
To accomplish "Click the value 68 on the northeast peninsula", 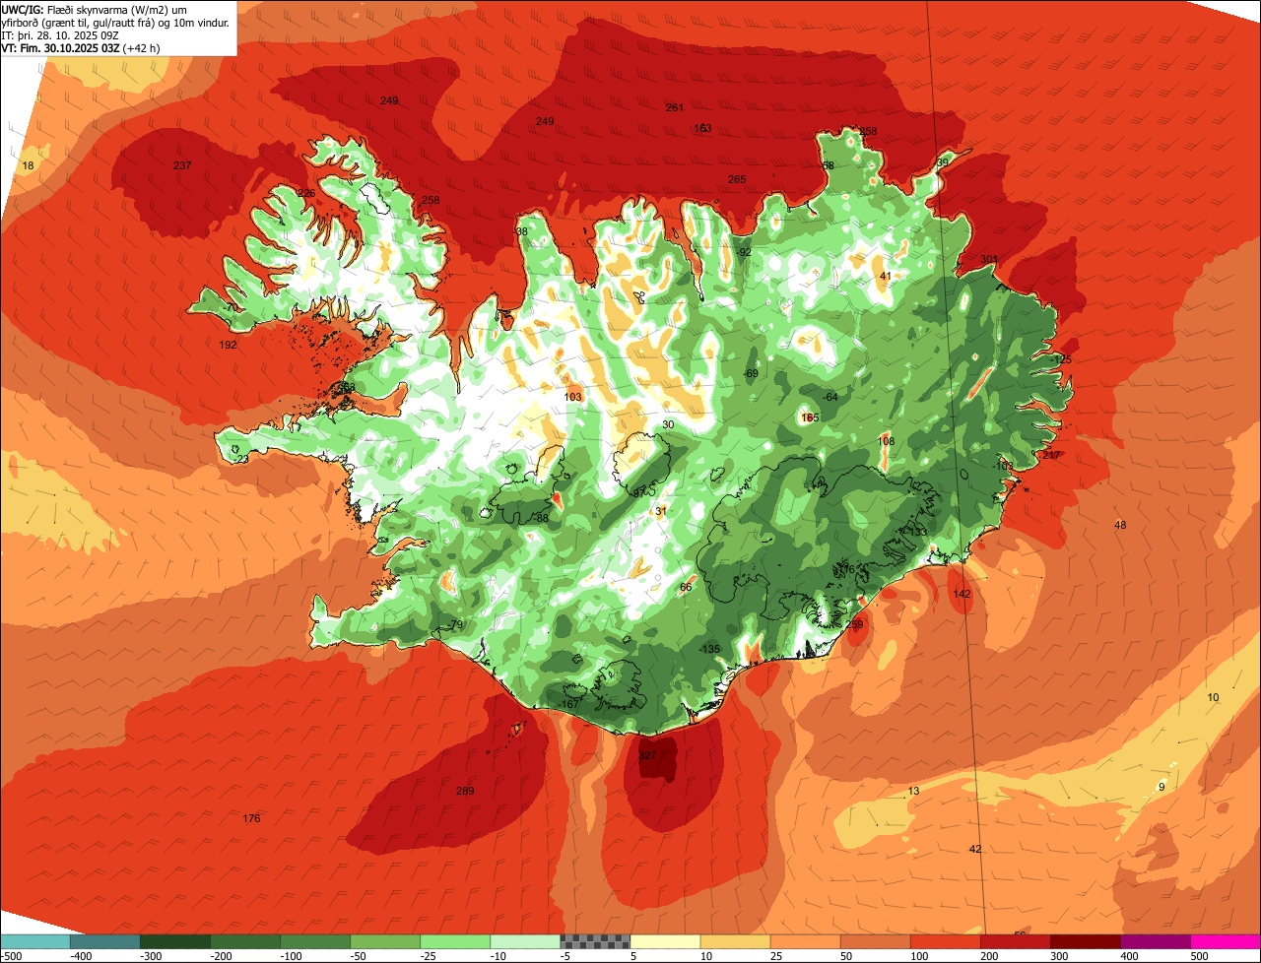I will 828,165.
